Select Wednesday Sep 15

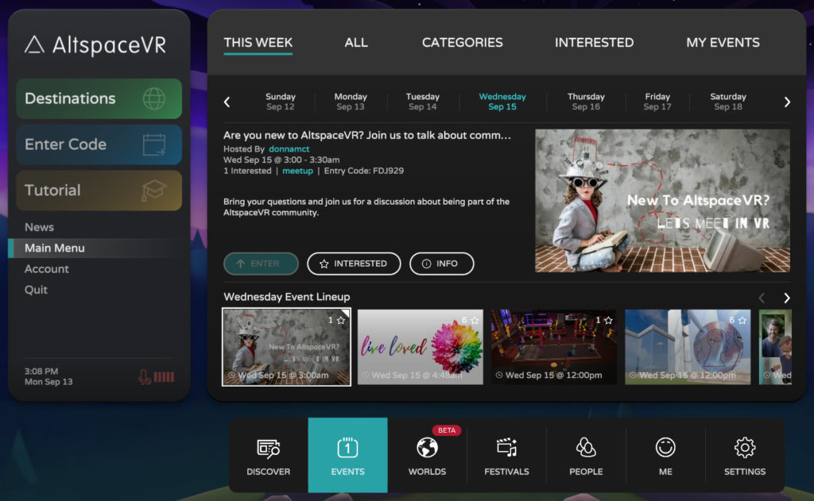click(502, 102)
